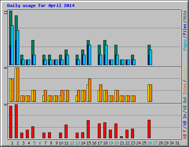
Task: Select day label '2' on date axis
Action: (x=18, y=143)
